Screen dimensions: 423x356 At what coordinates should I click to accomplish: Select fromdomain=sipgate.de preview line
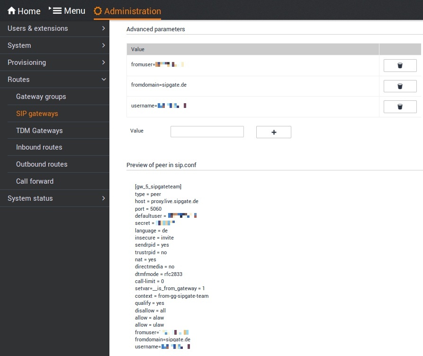click(162, 339)
